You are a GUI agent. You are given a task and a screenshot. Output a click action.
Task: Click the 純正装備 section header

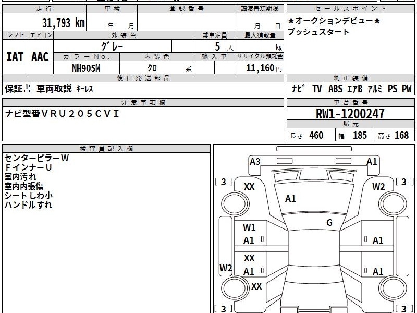pos(350,78)
